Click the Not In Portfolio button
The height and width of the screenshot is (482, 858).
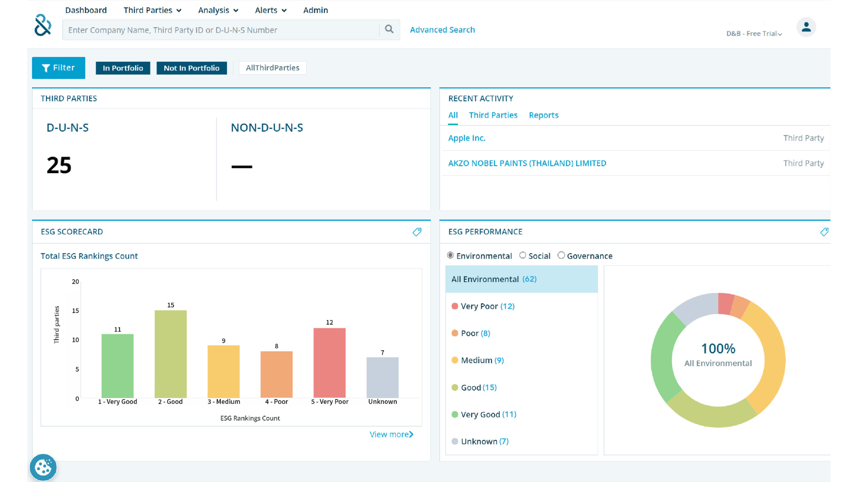(191, 68)
